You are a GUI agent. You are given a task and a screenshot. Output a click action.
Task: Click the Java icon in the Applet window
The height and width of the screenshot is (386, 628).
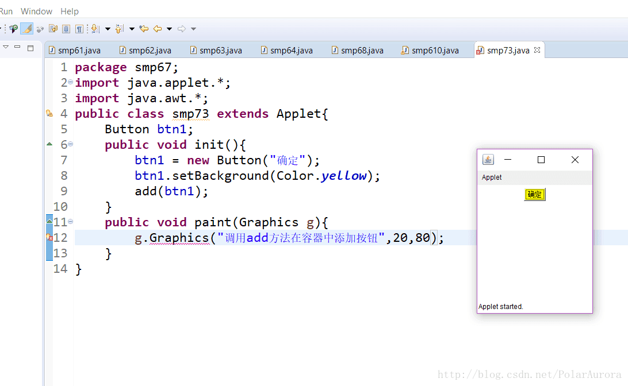[488, 160]
